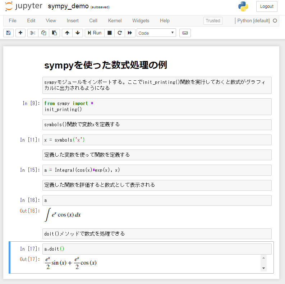Click the Trusted notebook button
The width and height of the screenshot is (285, 284).
213,21
